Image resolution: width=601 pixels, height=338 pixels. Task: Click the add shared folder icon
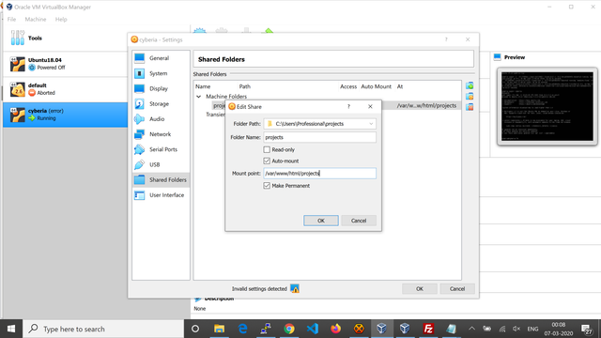(x=470, y=85)
